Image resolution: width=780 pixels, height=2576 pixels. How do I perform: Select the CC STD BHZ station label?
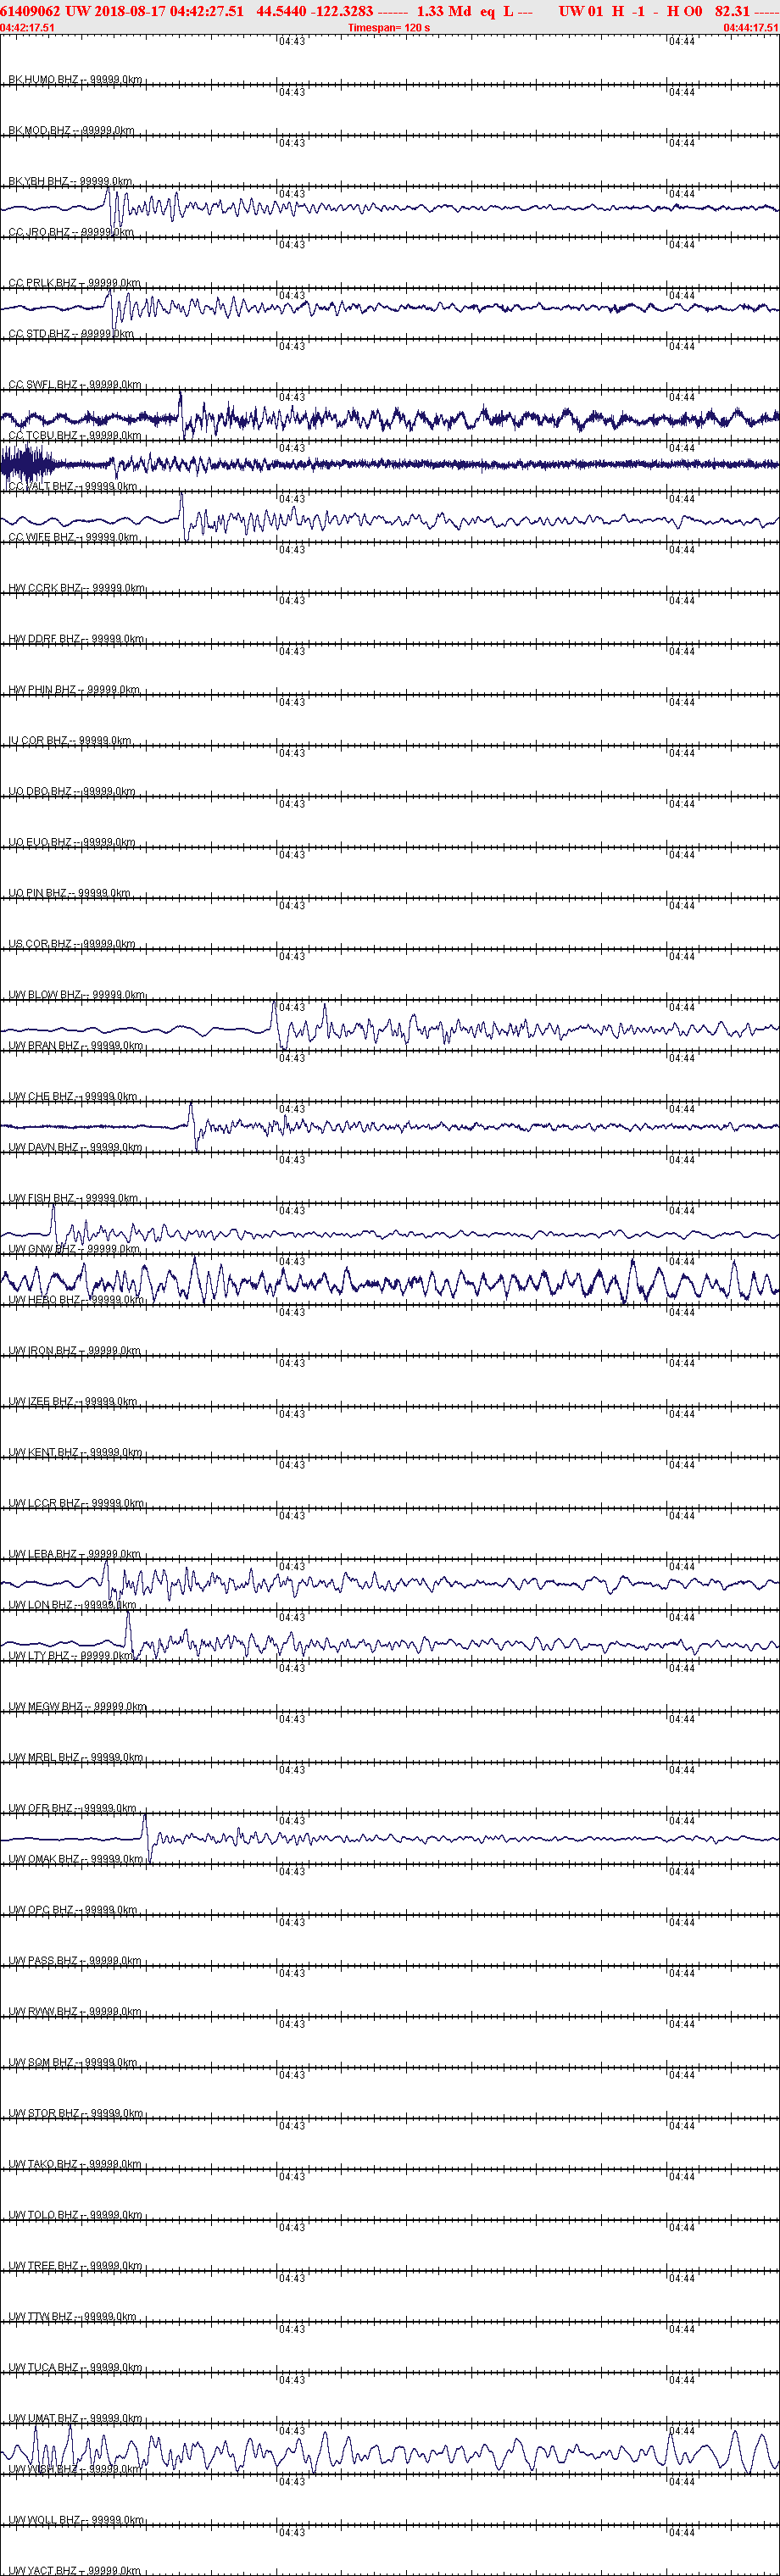tap(71, 334)
